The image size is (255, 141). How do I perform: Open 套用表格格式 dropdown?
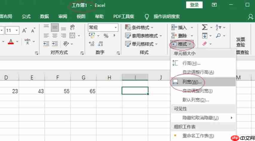143,36
